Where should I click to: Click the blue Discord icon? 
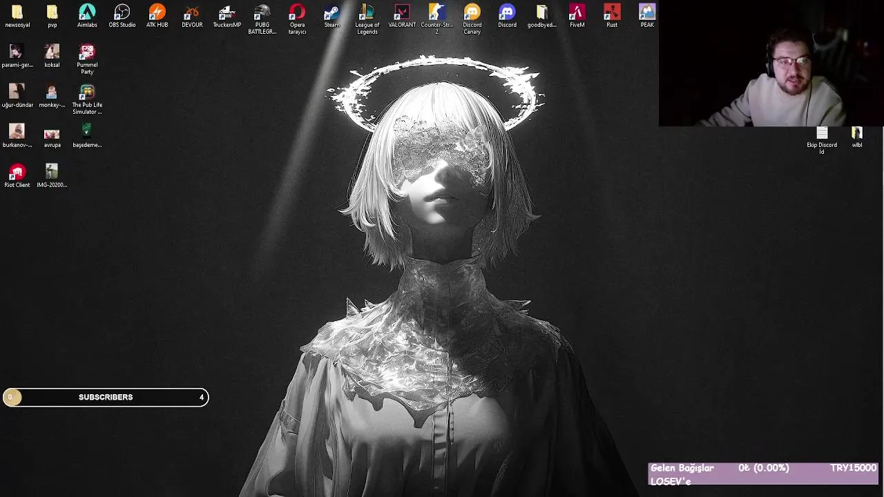(507, 16)
